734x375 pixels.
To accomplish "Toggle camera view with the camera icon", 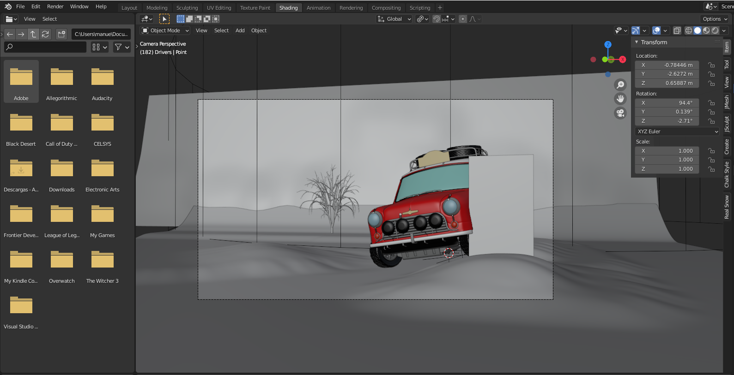I will click(620, 113).
